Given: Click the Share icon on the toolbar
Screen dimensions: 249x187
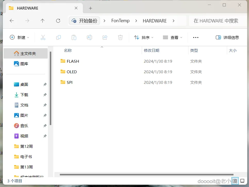Looking at the screenshot, I should tap(105, 37).
